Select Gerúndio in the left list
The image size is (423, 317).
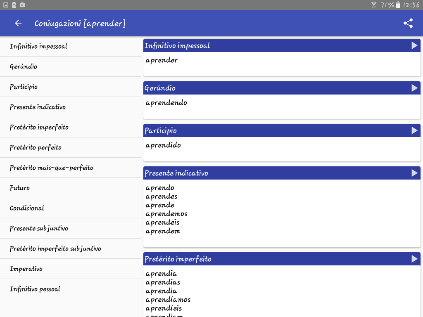coord(70,66)
